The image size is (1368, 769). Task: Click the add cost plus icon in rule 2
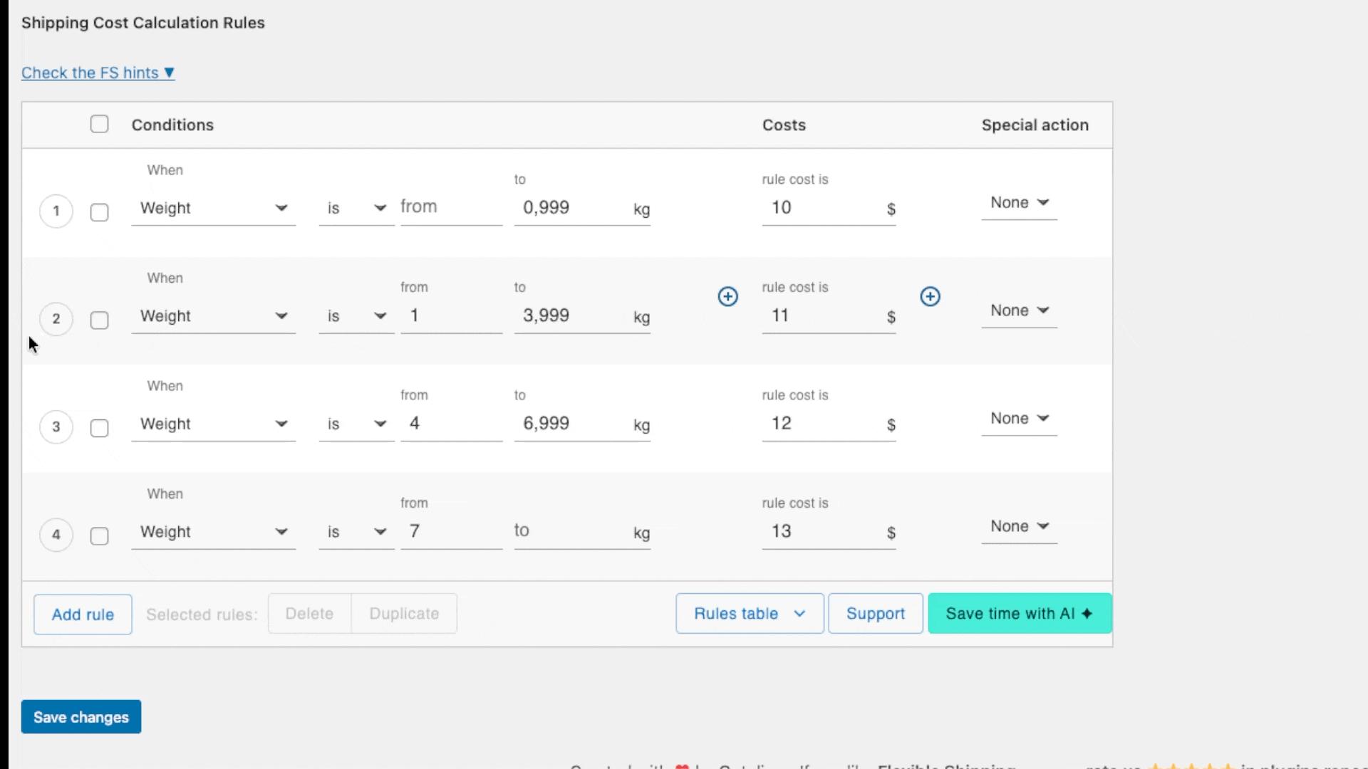coord(930,296)
